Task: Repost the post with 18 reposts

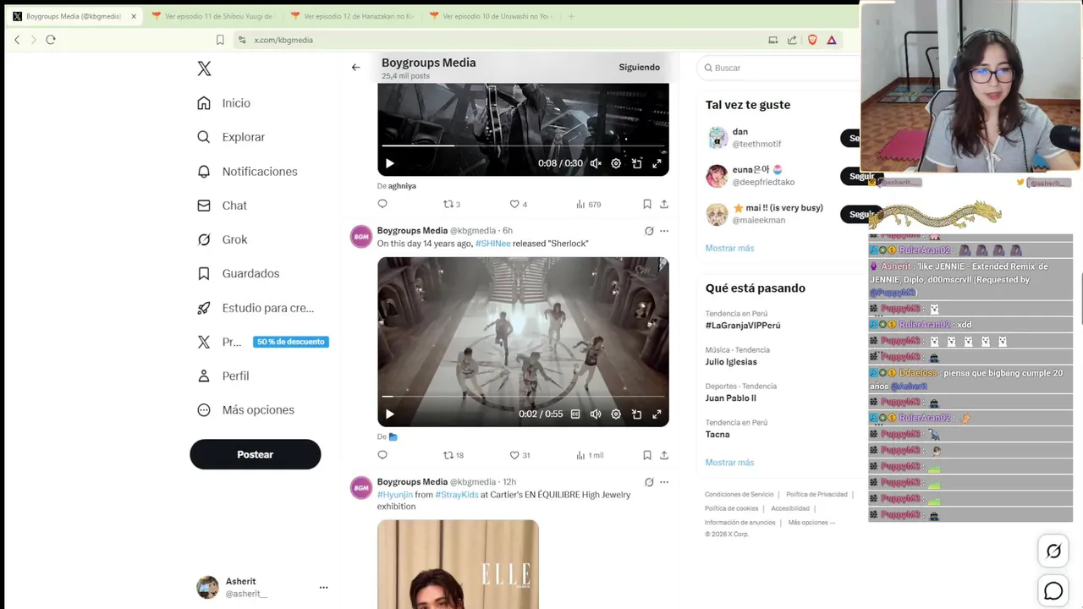Action: pyautogui.click(x=454, y=455)
